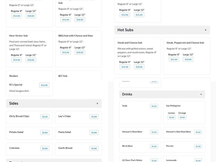This screenshot has width=216, height=162.
Task: Select Steak, Pepperoni and Cheese Sub $15.60 price
Action: coord(174,59)
